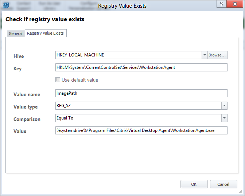Switch to the General tab
The image size is (245, 196).
click(16, 34)
